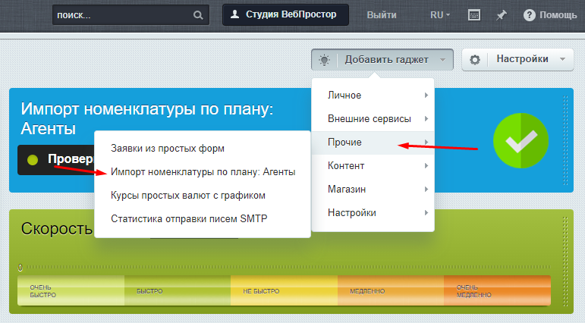
Task: Expand the Личное submenu
Action: tap(373, 95)
